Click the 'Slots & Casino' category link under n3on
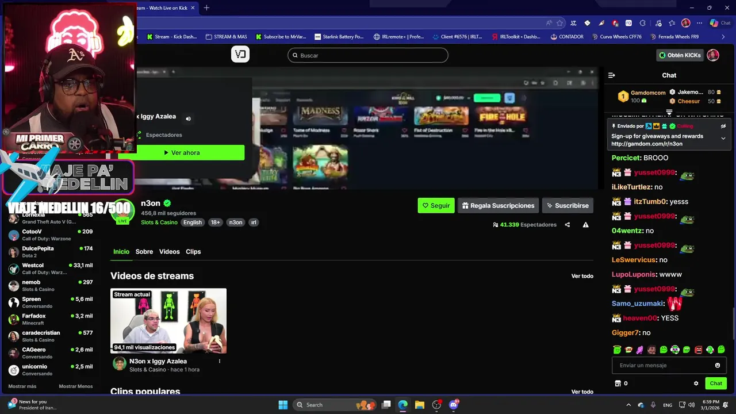The width and height of the screenshot is (736, 414). coord(159,223)
